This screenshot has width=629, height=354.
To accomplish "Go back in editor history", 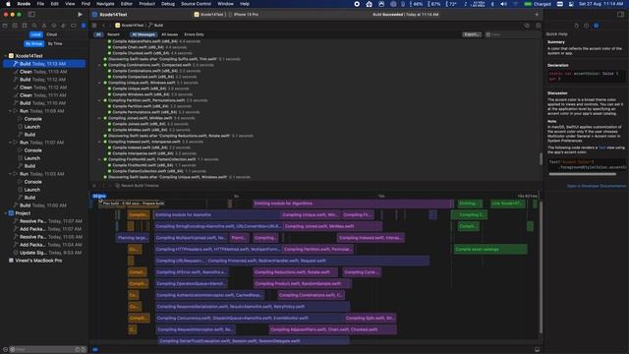I will point(103,25).
